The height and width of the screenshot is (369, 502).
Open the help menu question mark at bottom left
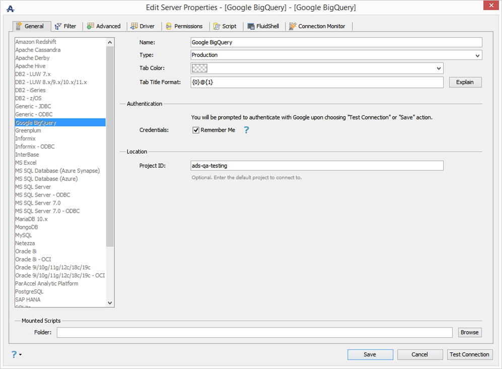point(14,354)
